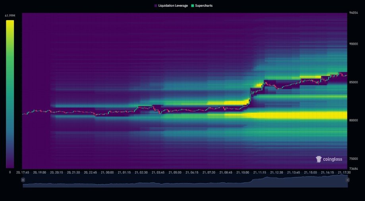Click the 21, 05:00 time label
The width and height of the screenshot is (365, 201).
(175, 172)
